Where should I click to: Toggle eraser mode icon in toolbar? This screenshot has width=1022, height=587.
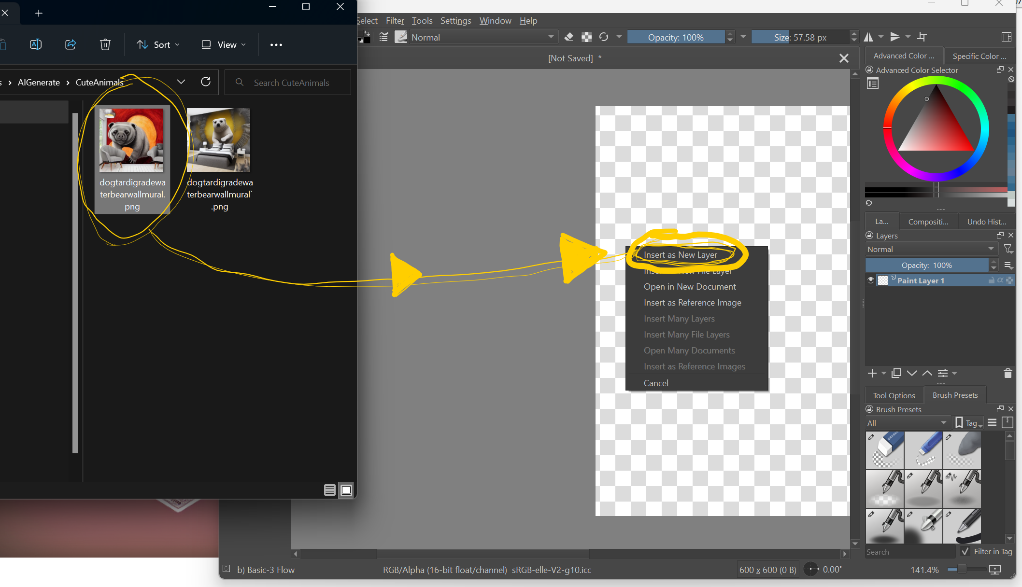(569, 37)
